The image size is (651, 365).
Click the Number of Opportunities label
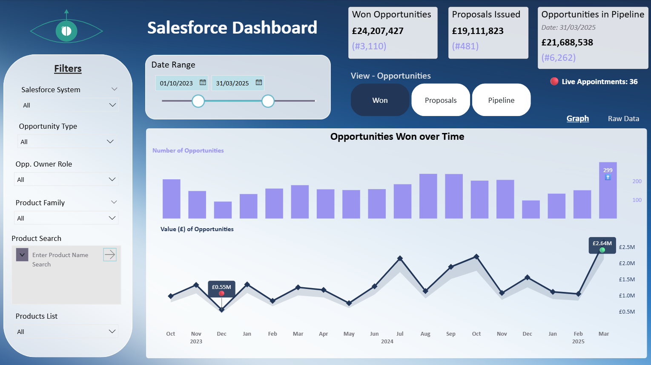[x=188, y=150]
